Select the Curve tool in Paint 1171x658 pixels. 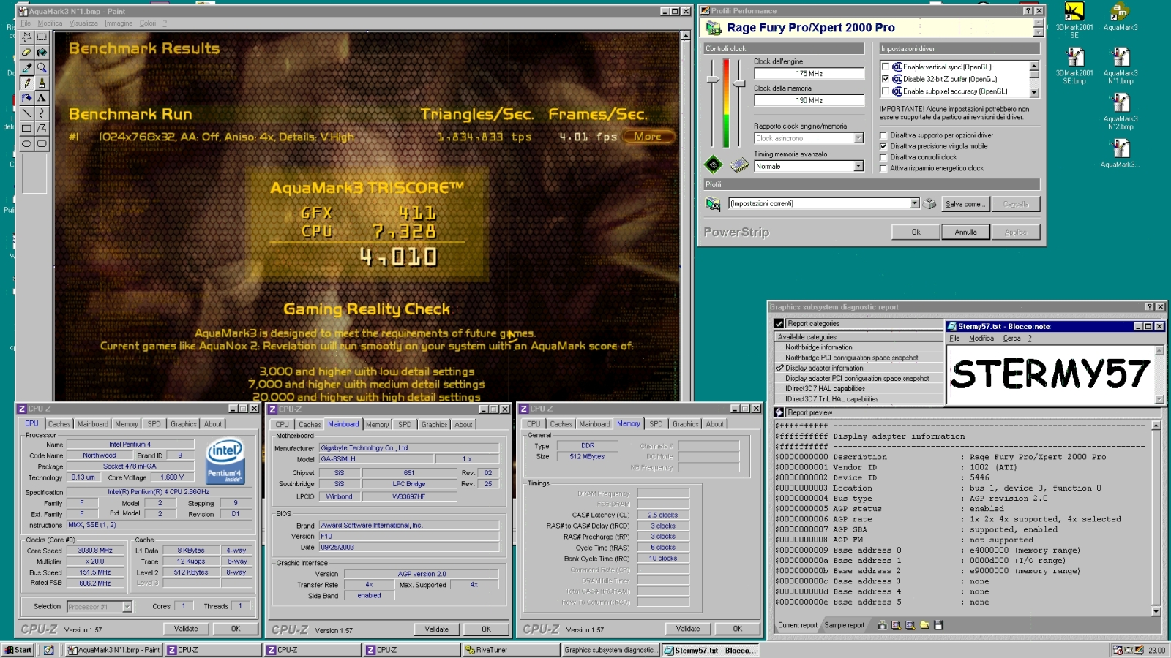[42, 113]
